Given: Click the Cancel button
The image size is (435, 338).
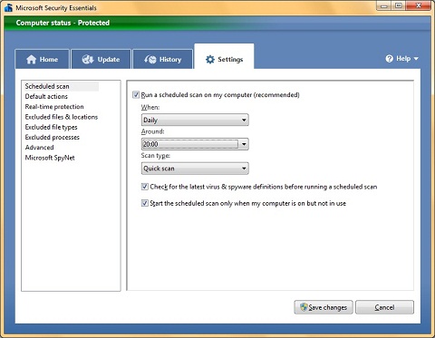Looking at the screenshot, I should pyautogui.click(x=384, y=307).
